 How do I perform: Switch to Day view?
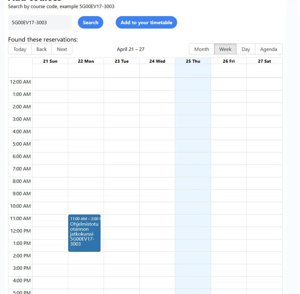(246, 49)
